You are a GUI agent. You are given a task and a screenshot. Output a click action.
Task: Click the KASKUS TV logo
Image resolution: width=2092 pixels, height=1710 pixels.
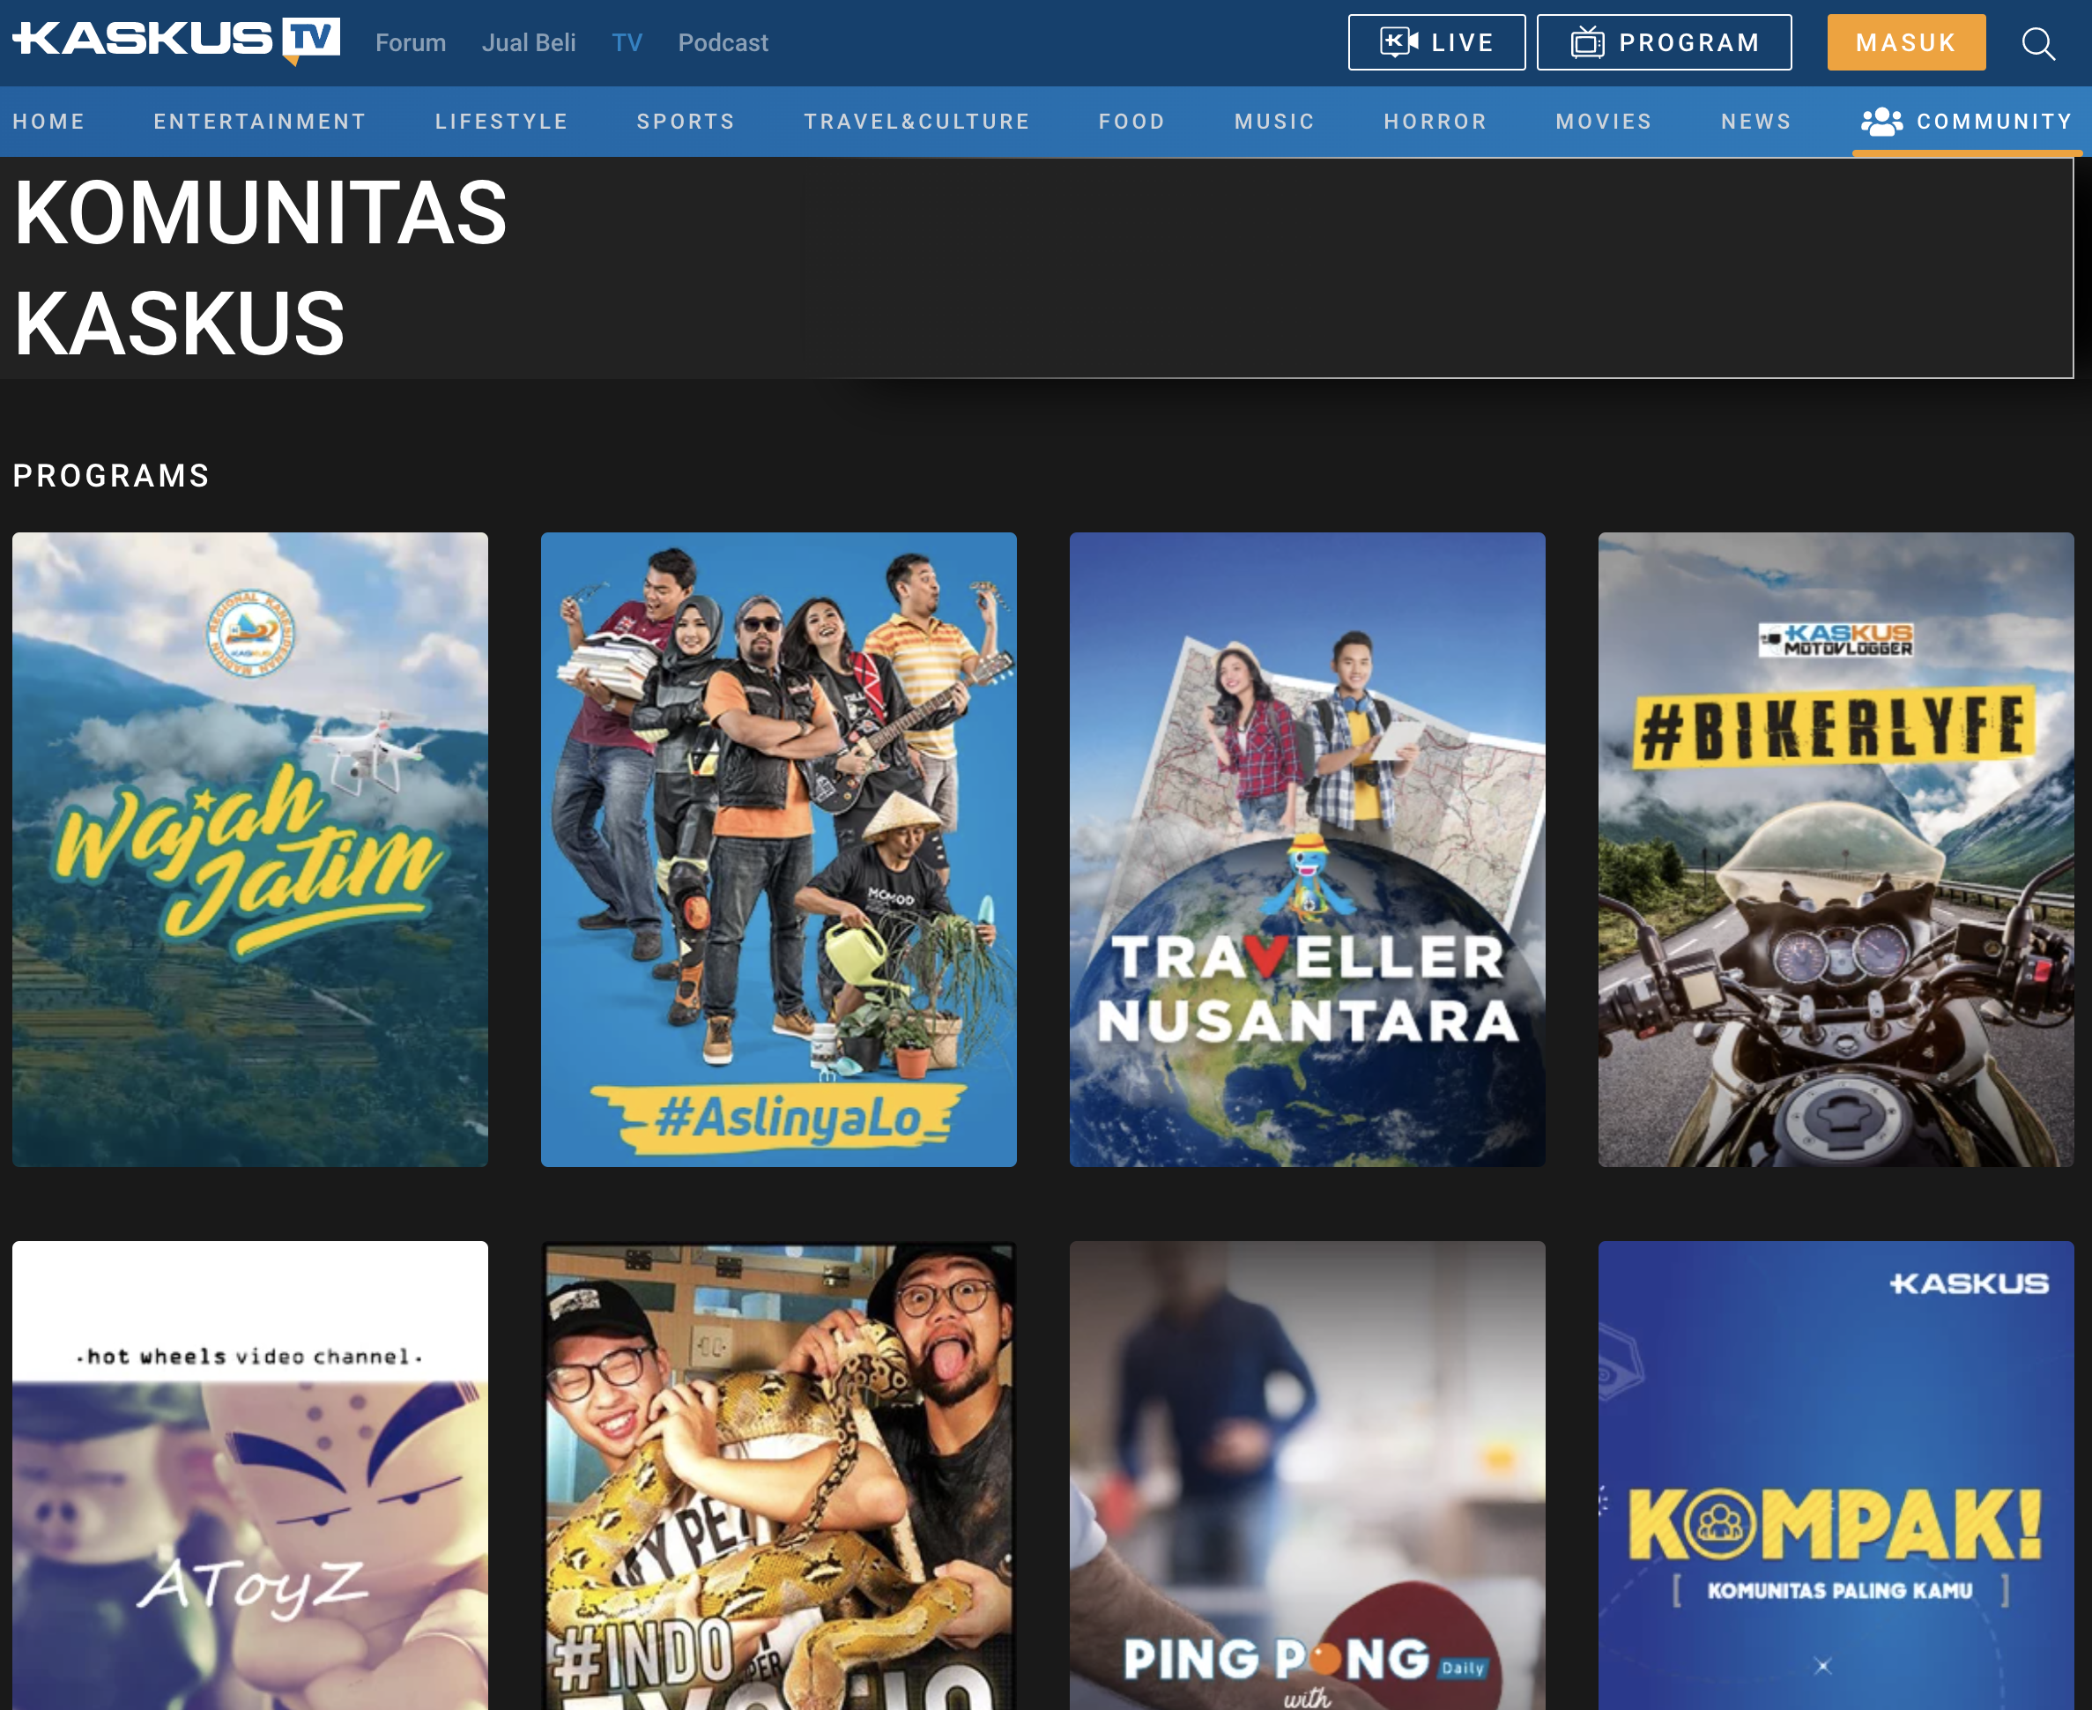pos(176,41)
